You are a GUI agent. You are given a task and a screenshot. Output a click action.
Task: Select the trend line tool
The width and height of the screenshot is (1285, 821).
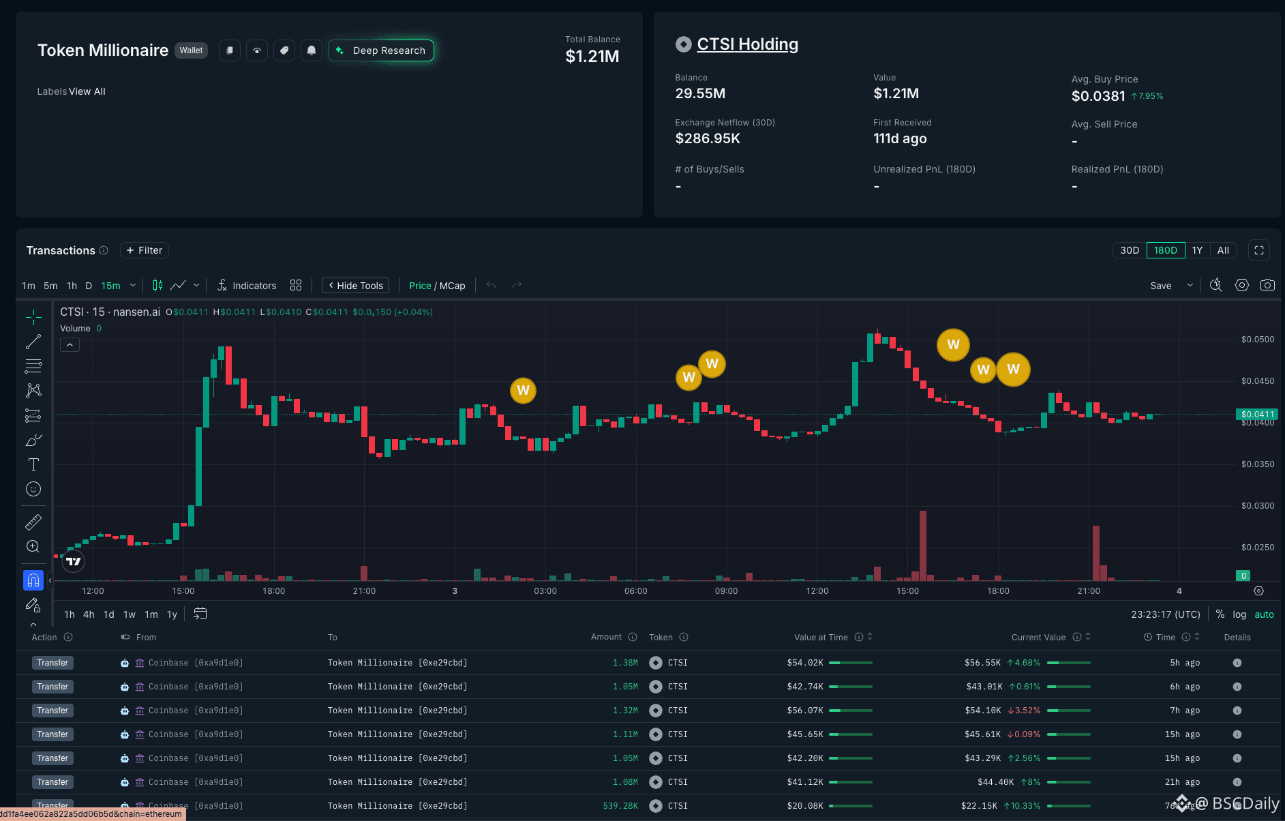tap(33, 342)
